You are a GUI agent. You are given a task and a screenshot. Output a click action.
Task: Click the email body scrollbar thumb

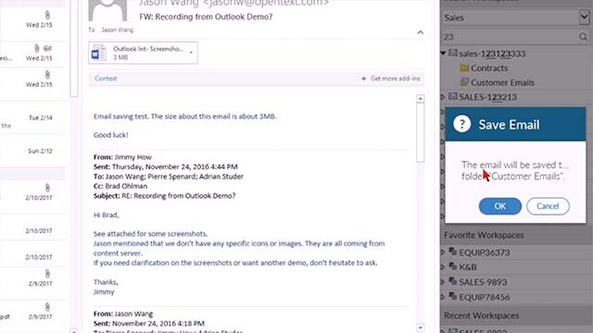coord(420,132)
